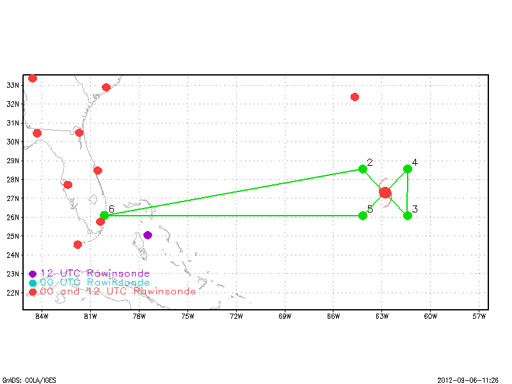Viewport: 512px width, 384px height.
Task: Click the 57W longitude label
Action: coord(479,316)
